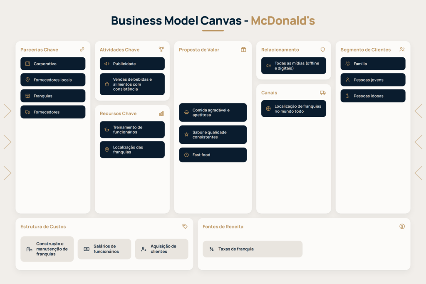The image size is (426, 284).
Task: Click the Salários de funcionários card
Action: (x=104, y=249)
